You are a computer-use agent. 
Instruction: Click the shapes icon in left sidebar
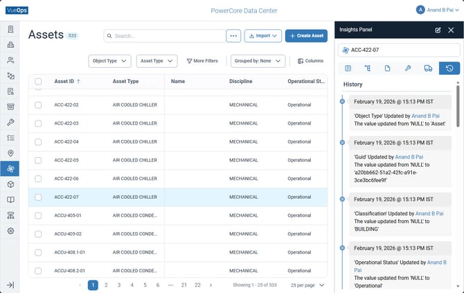tap(10, 76)
